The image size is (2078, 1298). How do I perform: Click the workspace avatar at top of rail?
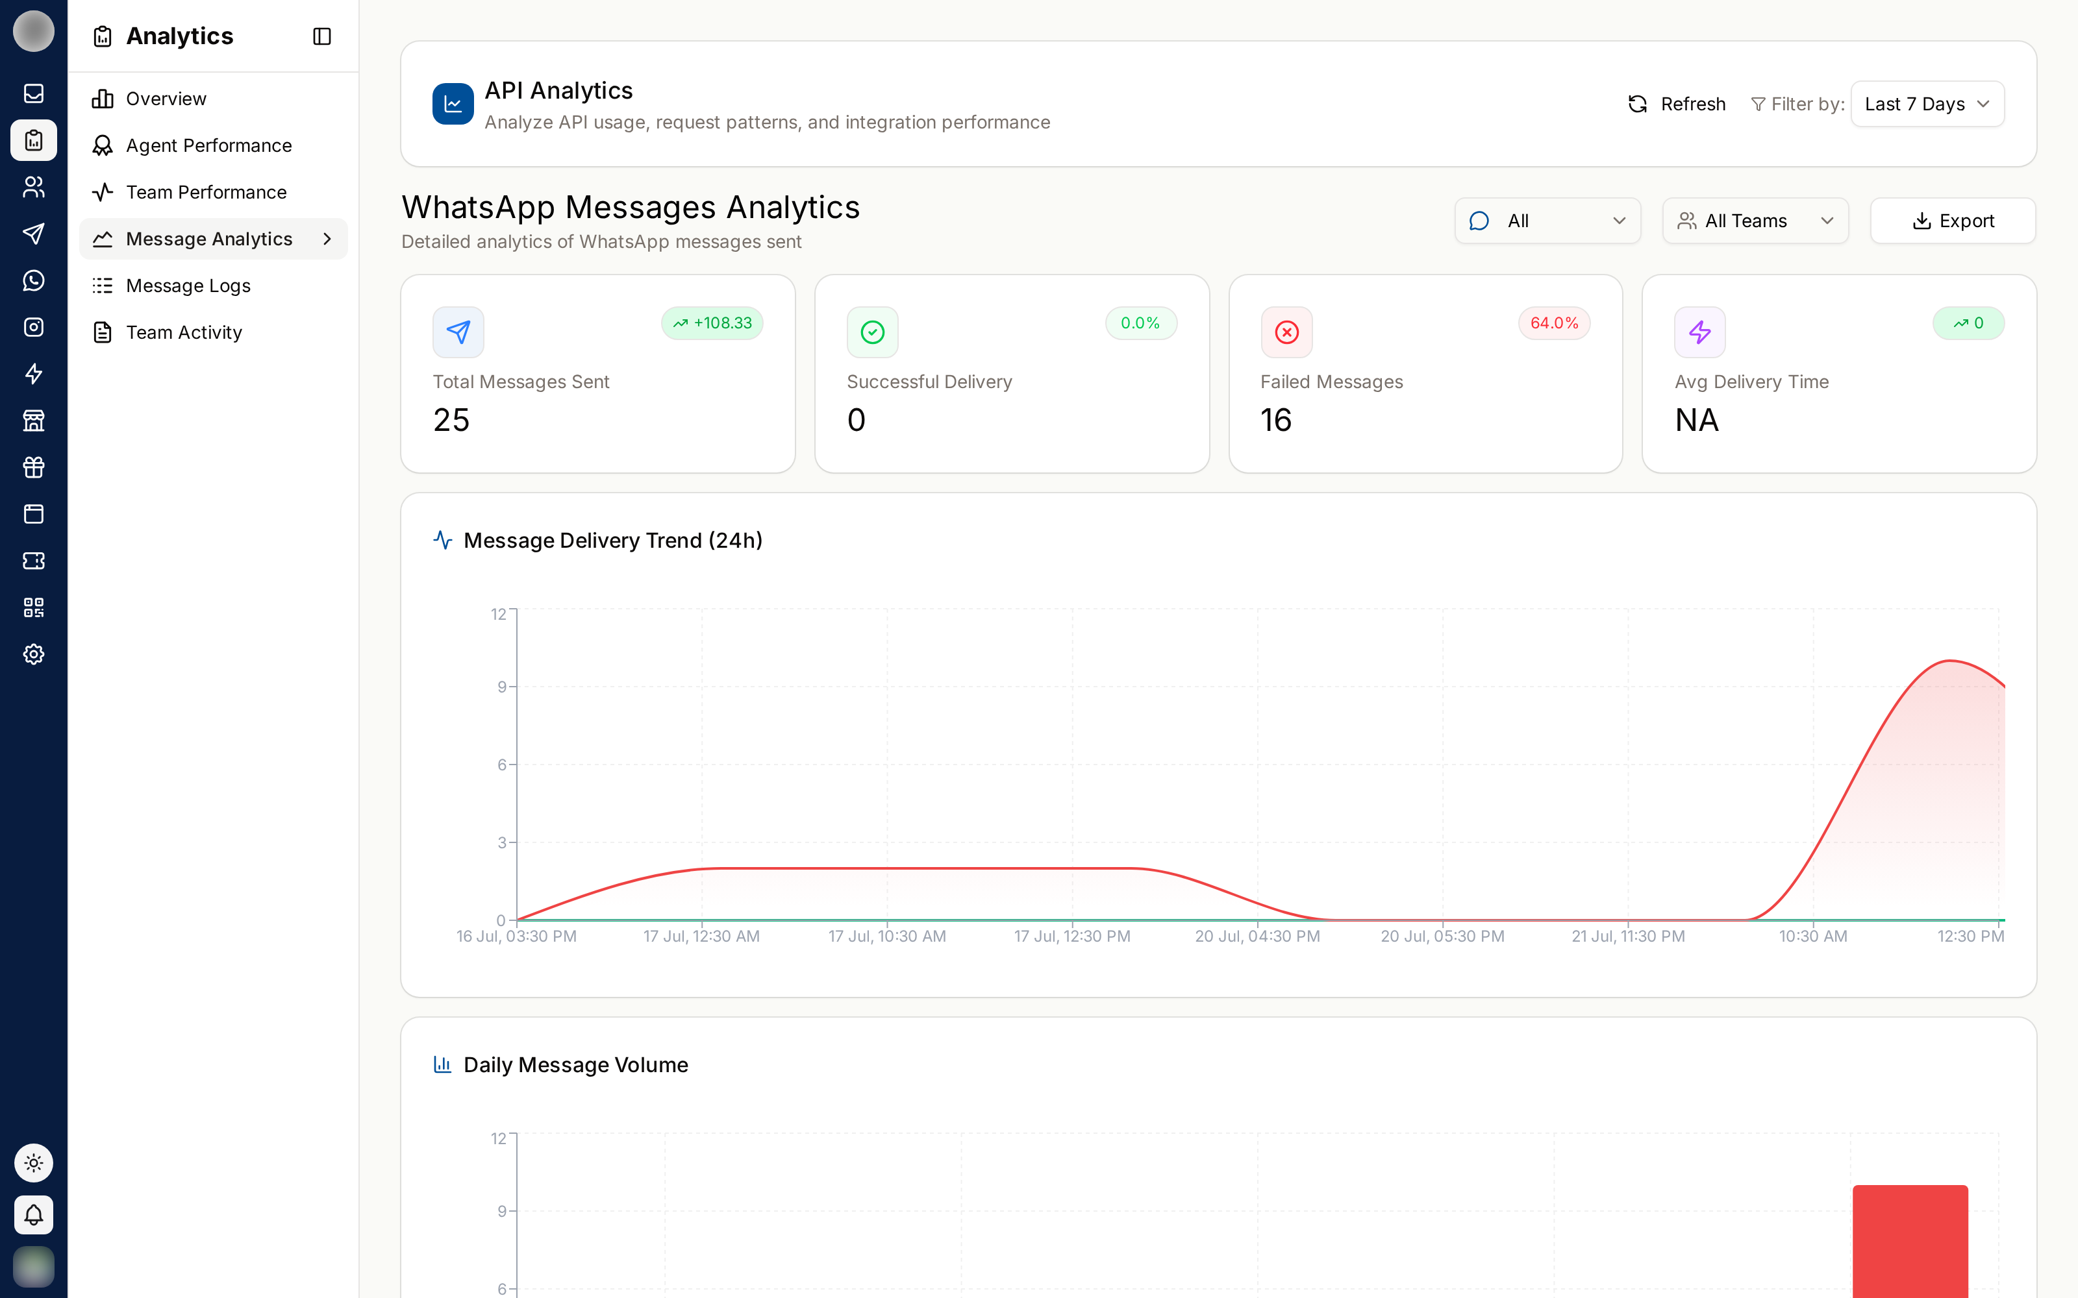[34, 32]
